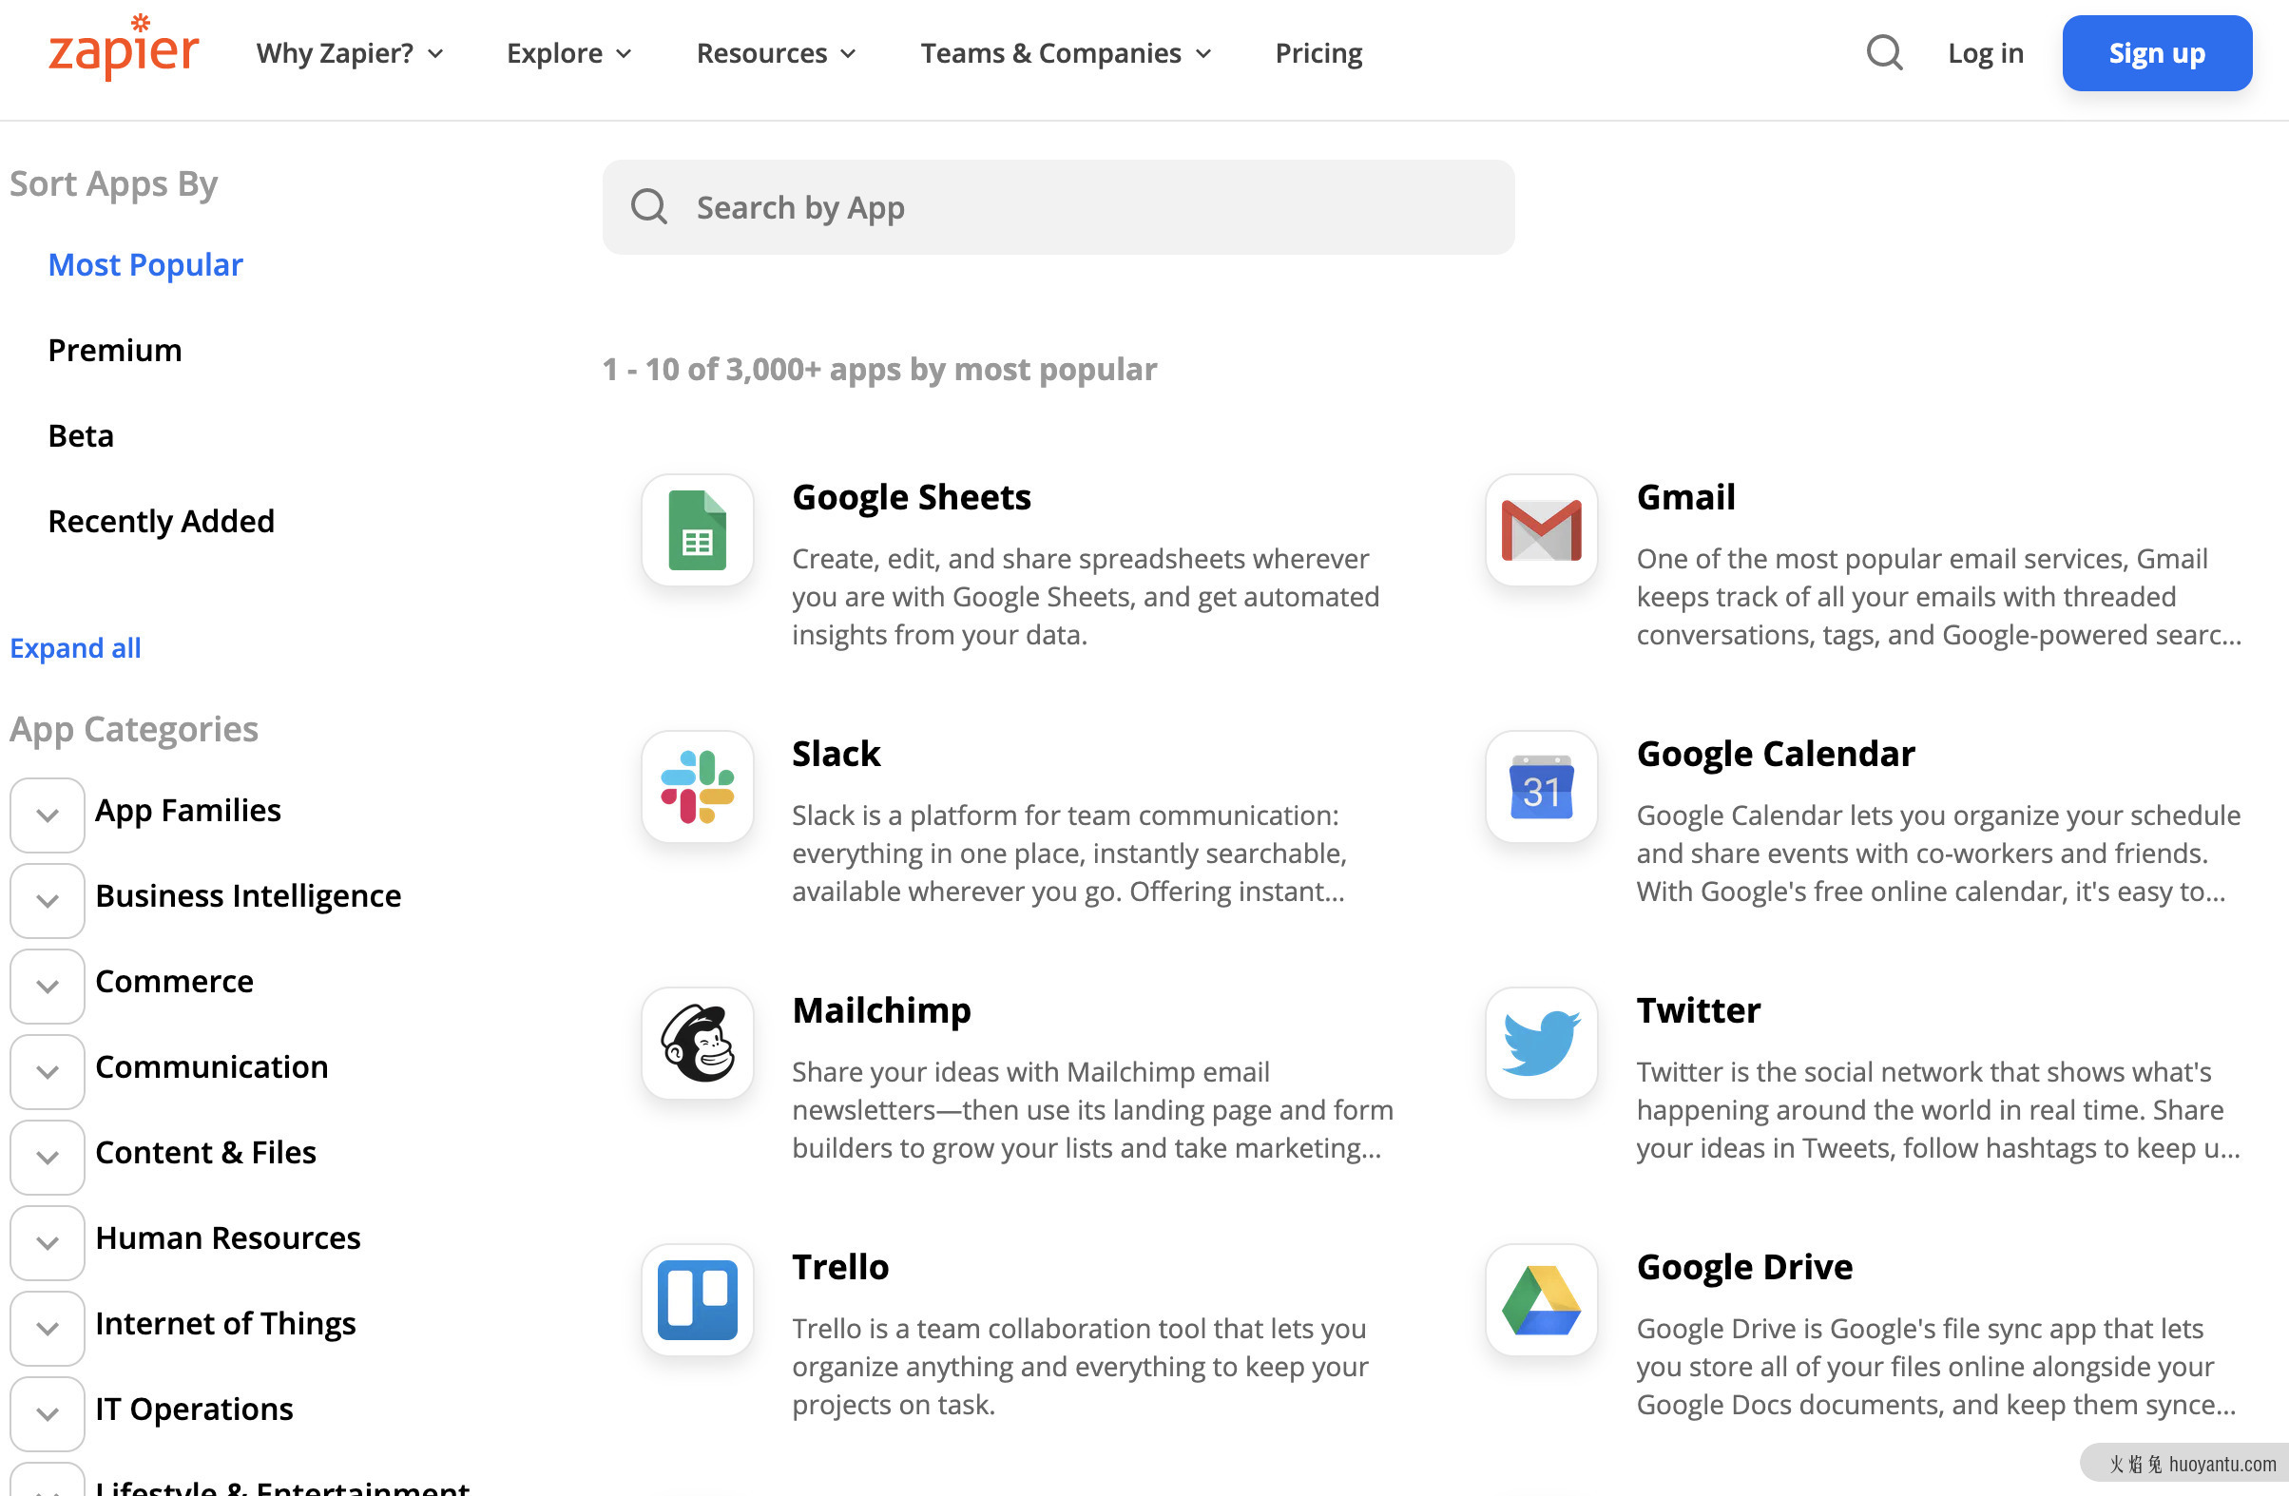Expand the App Families category
This screenshot has width=2289, height=1496.
(x=48, y=815)
